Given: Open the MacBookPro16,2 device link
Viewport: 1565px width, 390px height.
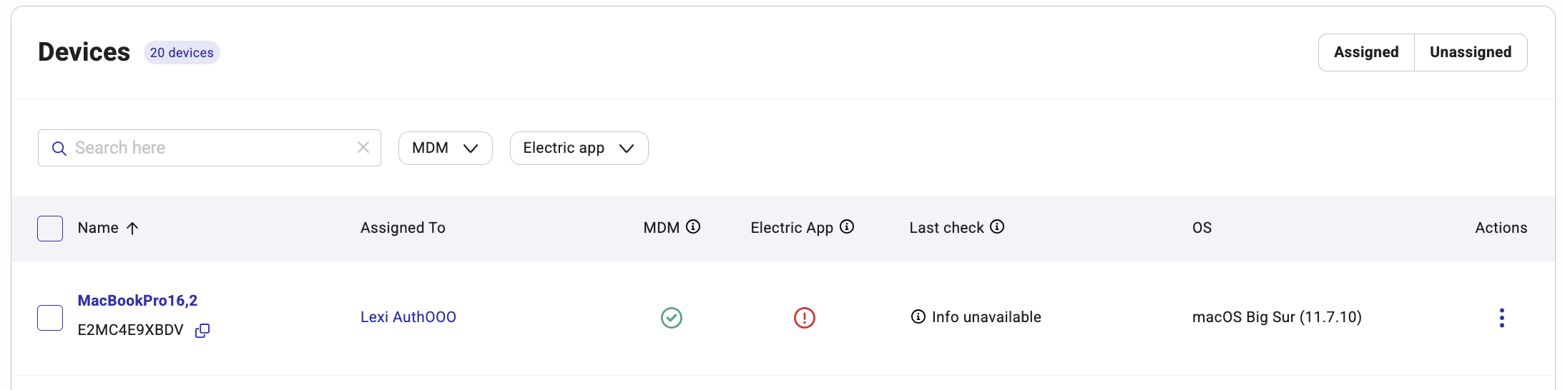Looking at the screenshot, I should click(137, 301).
